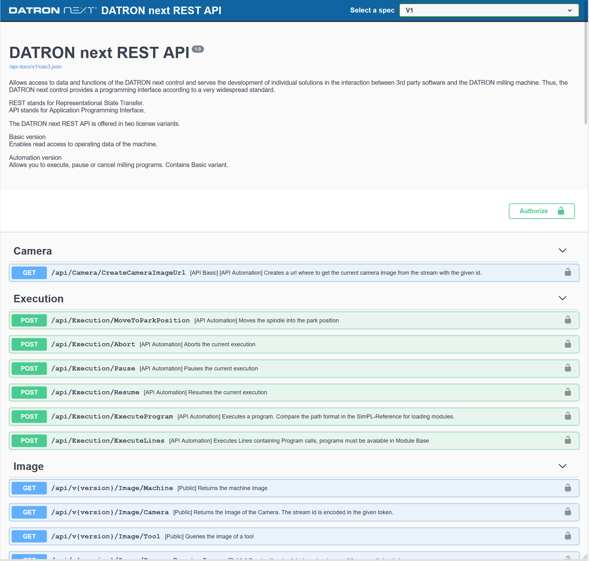This screenshot has height=561, width=589.
Task: Click the Image section heading
Action: coord(29,467)
